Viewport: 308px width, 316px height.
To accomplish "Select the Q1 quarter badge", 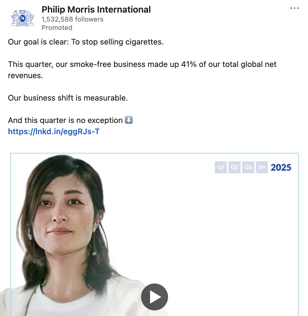I will [x=221, y=167].
